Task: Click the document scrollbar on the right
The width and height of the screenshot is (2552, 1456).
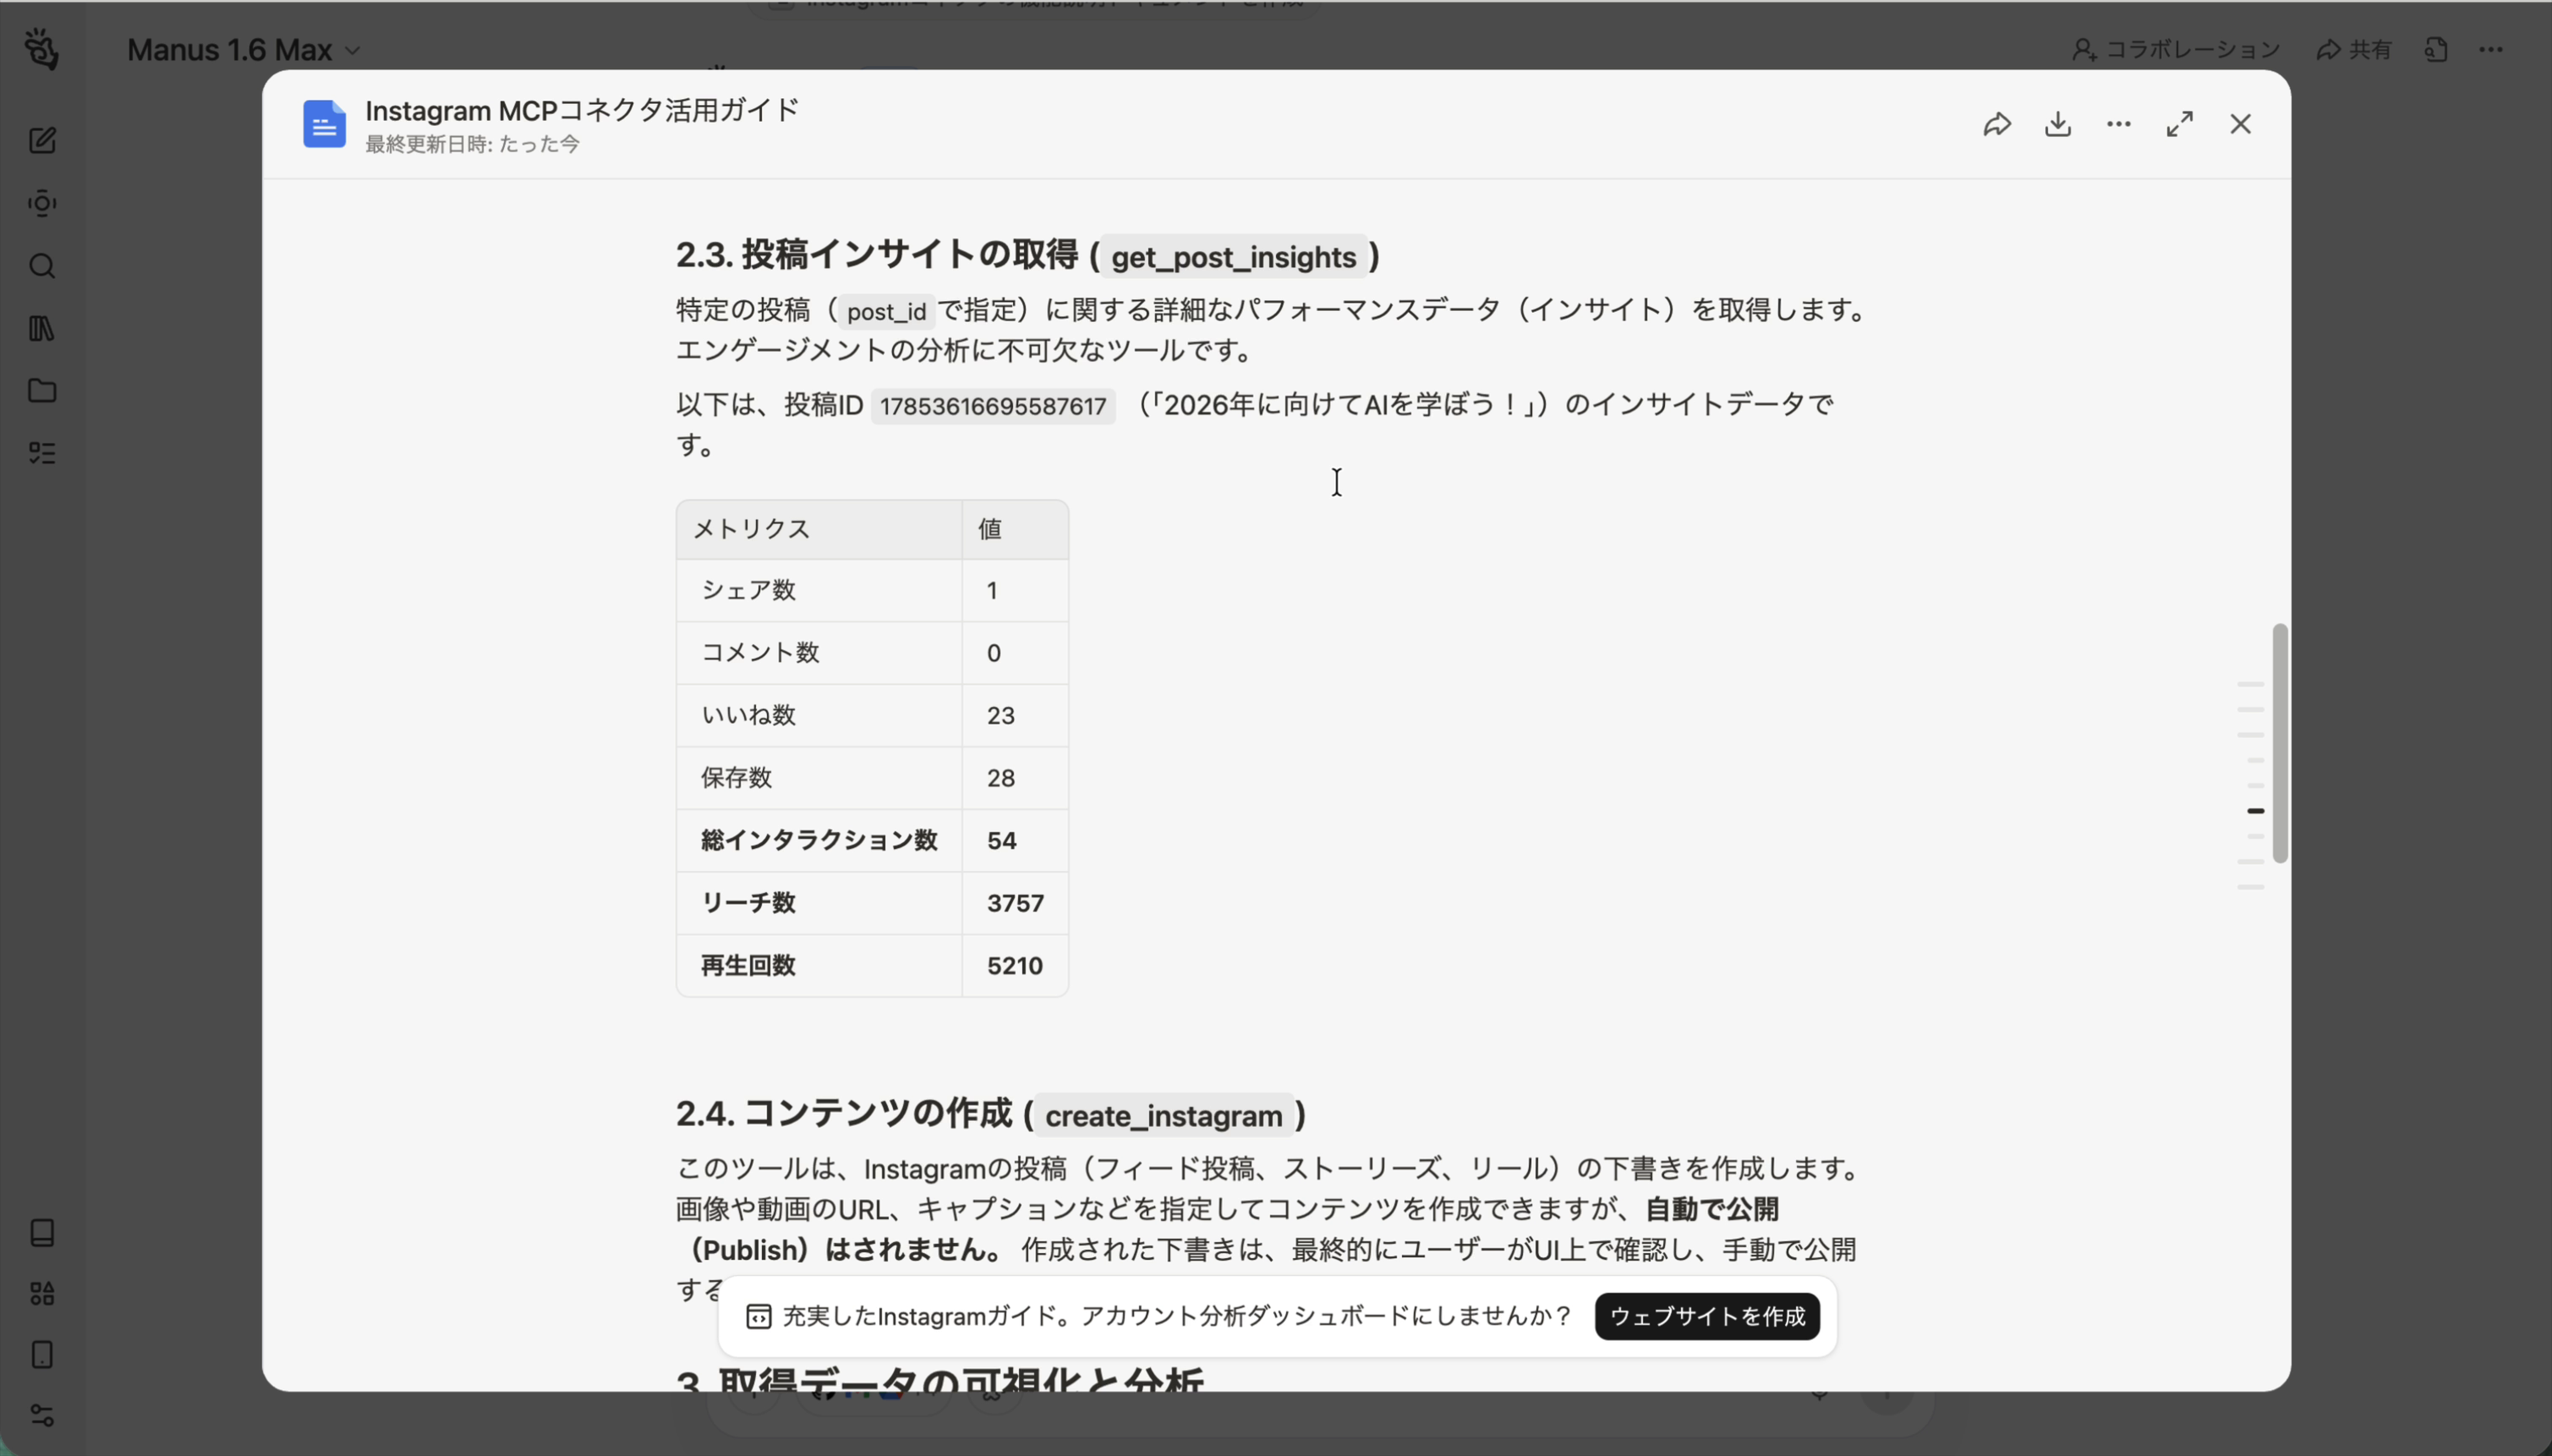Action: [x=2280, y=740]
